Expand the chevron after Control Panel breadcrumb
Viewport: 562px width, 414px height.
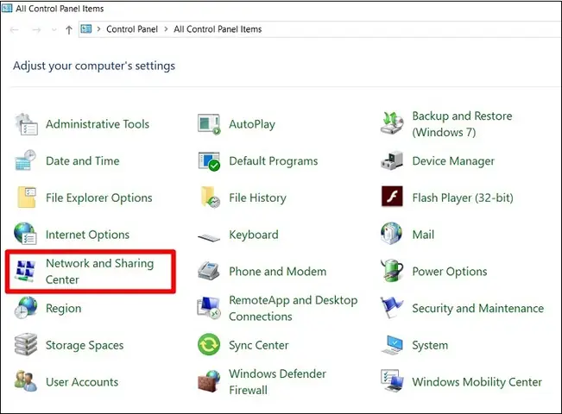[166, 29]
